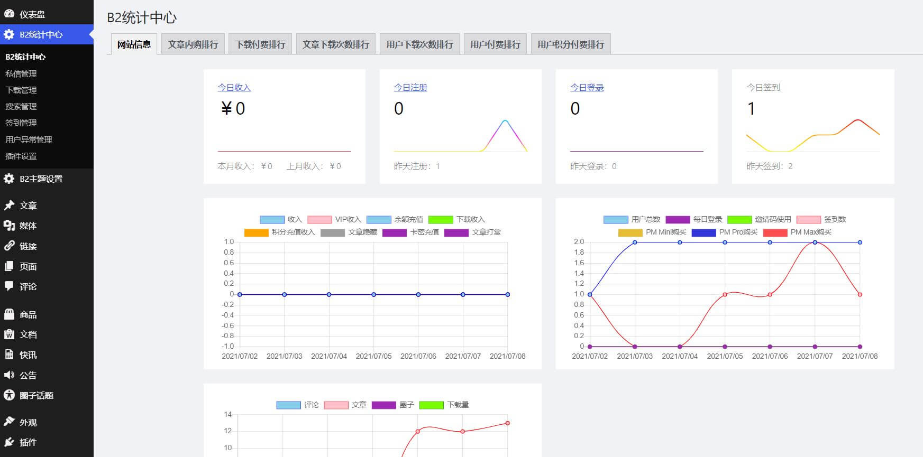Toggle 下载收入 series in revenue chart legend

456,220
